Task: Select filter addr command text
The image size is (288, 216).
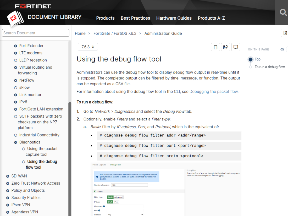Action: (x=153, y=135)
